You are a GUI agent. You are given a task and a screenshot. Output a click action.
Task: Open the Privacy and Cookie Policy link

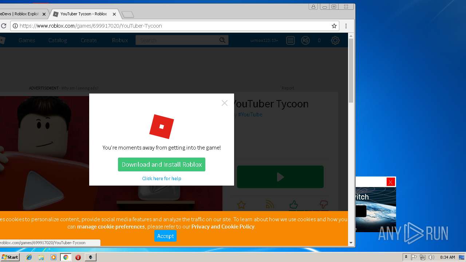point(223,227)
